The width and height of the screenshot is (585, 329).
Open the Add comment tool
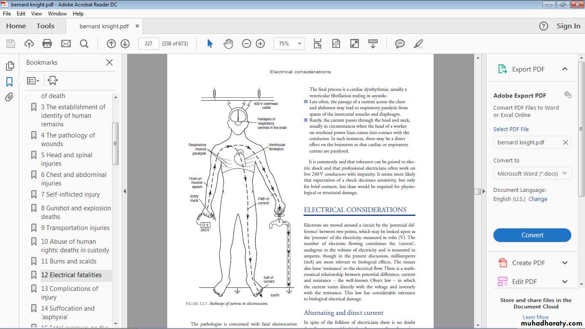pyautogui.click(x=400, y=44)
